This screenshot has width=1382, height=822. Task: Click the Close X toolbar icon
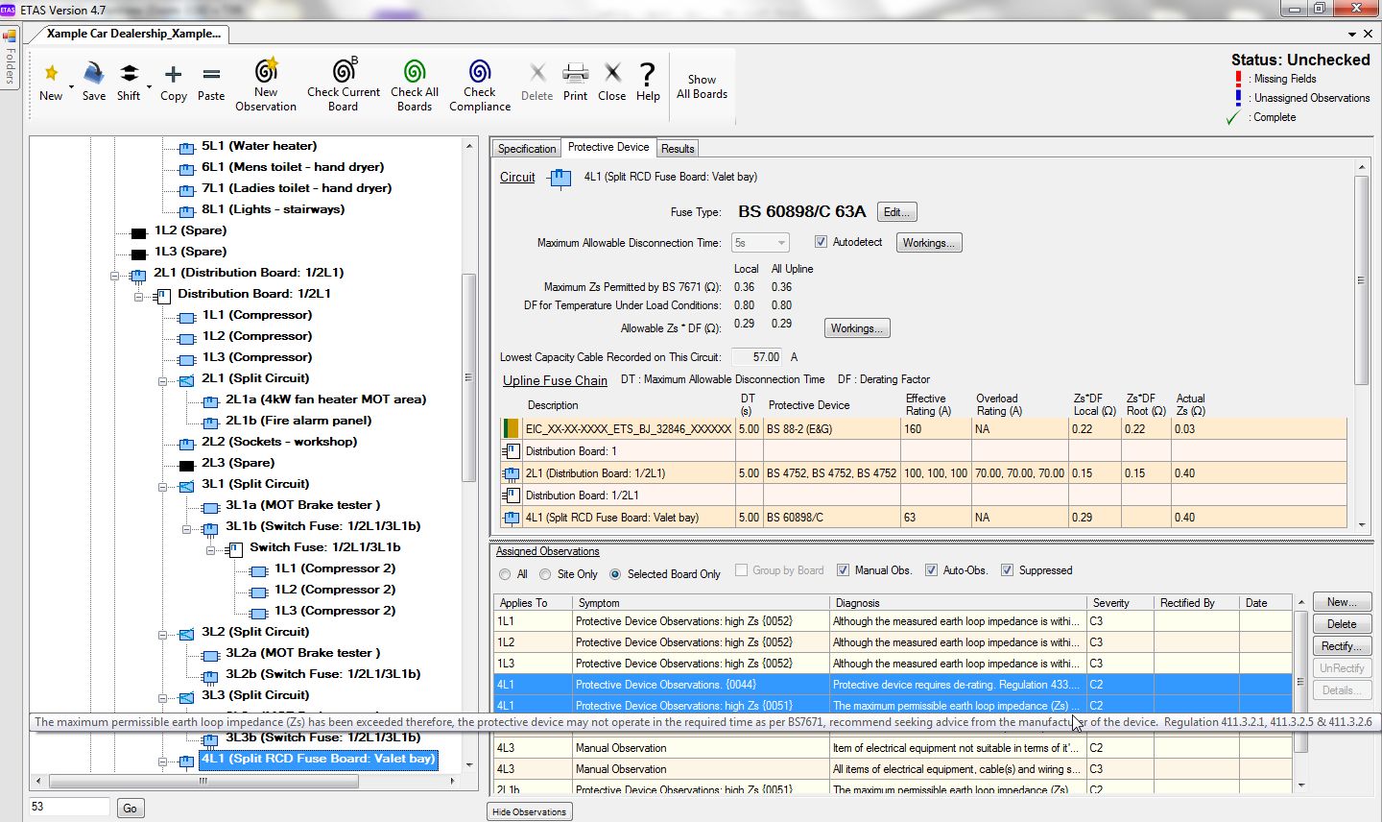coord(612,73)
